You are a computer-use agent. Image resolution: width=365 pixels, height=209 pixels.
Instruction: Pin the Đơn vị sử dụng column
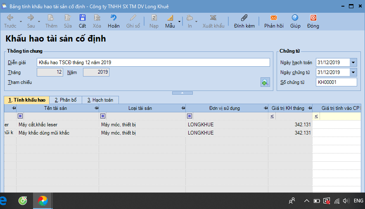pos(265,108)
